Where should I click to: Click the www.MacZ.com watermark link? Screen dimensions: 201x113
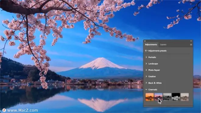point(23,110)
